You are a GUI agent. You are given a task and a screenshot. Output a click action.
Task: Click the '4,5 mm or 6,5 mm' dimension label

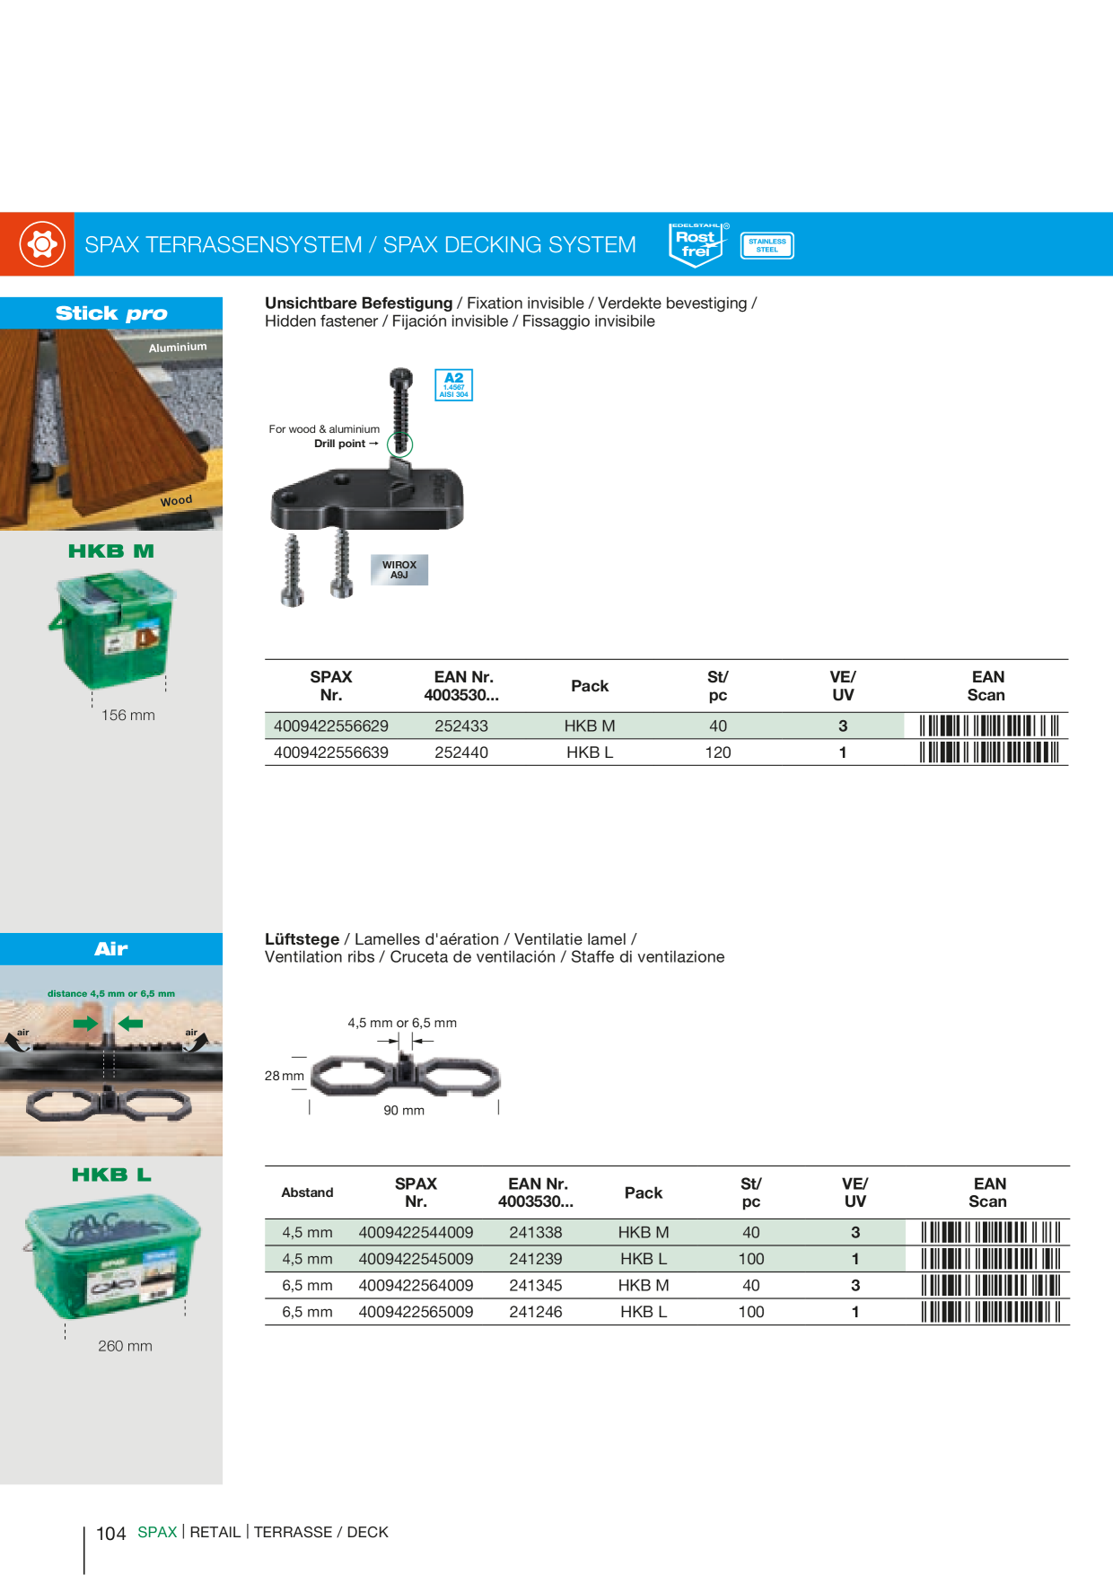coord(402,1023)
